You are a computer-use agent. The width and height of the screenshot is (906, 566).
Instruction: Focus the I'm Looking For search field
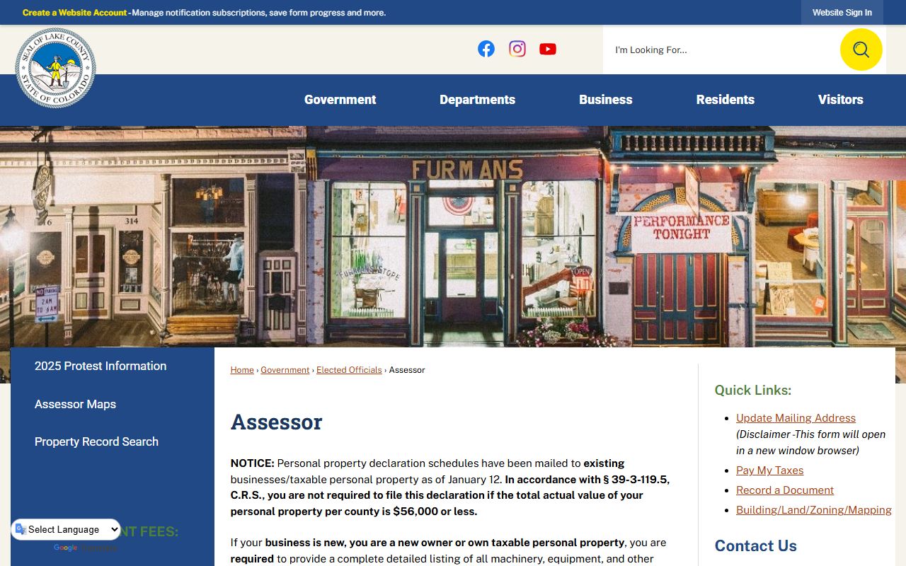(721, 50)
